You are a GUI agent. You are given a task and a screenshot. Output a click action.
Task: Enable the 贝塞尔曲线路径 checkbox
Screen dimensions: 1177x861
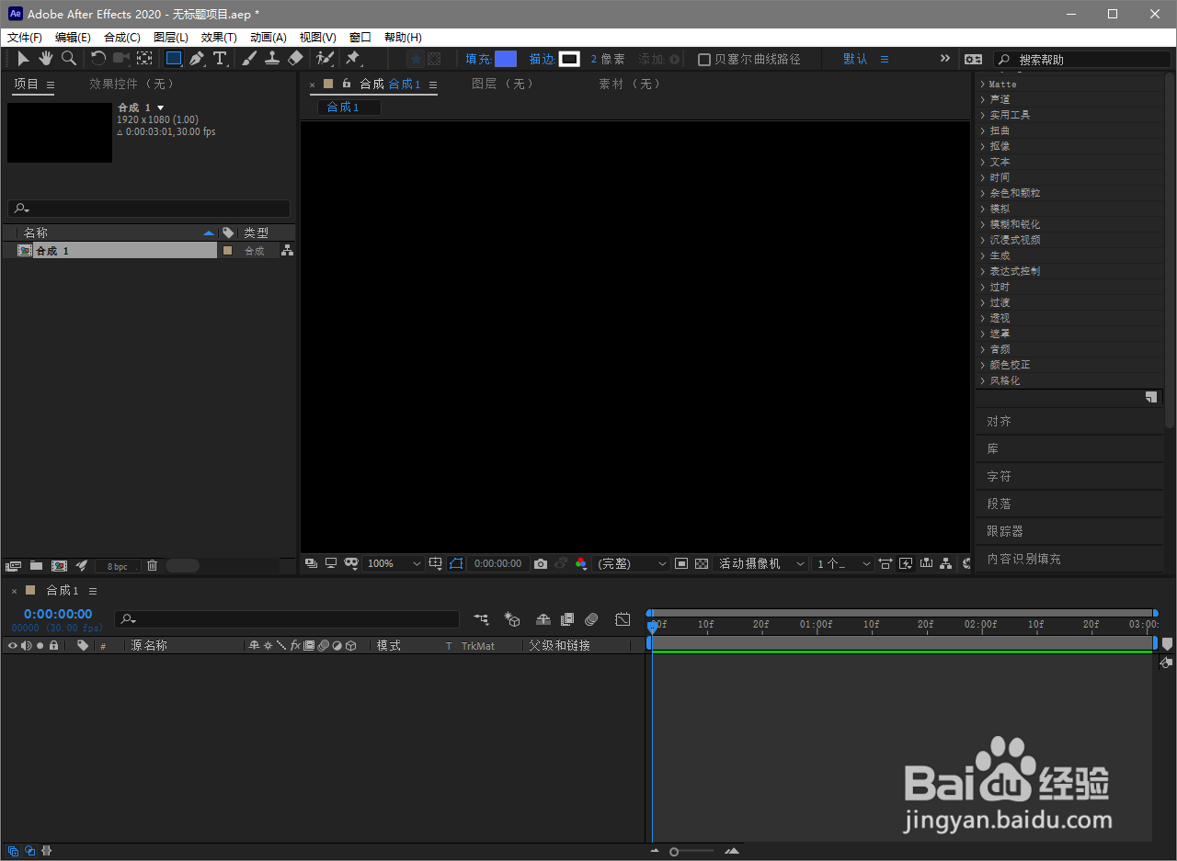704,59
